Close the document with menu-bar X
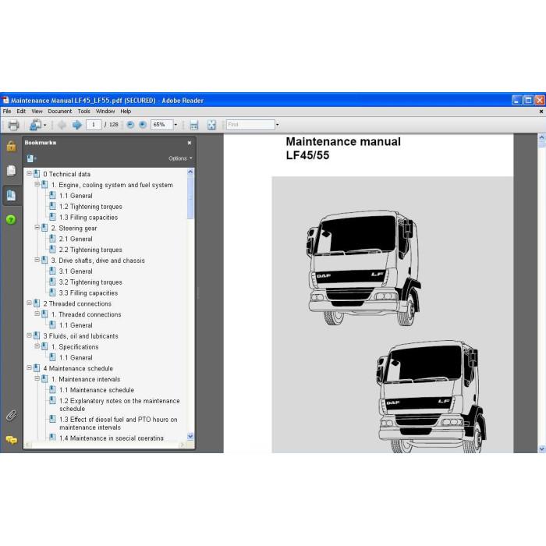 click(541, 112)
